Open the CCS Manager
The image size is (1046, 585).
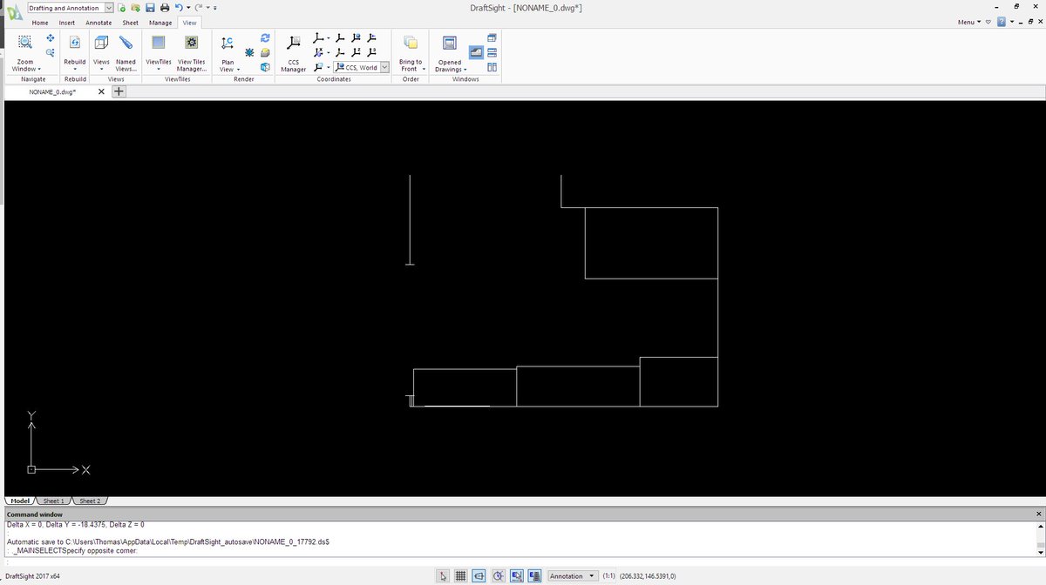pyautogui.click(x=294, y=43)
